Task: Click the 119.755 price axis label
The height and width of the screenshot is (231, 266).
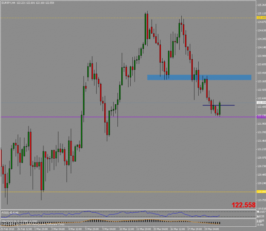Action: pos(261,200)
